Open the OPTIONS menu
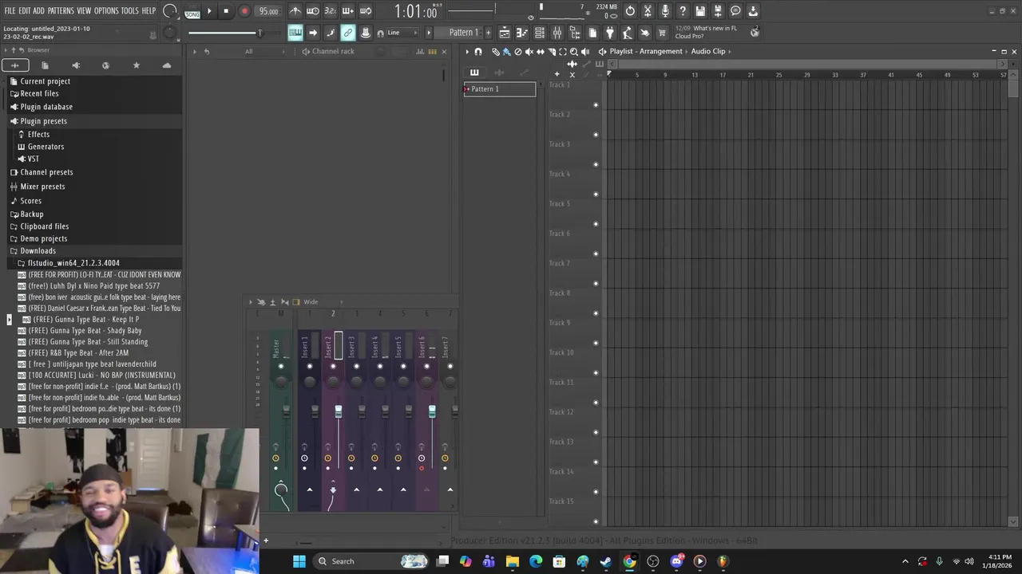The image size is (1022, 574). [106, 11]
